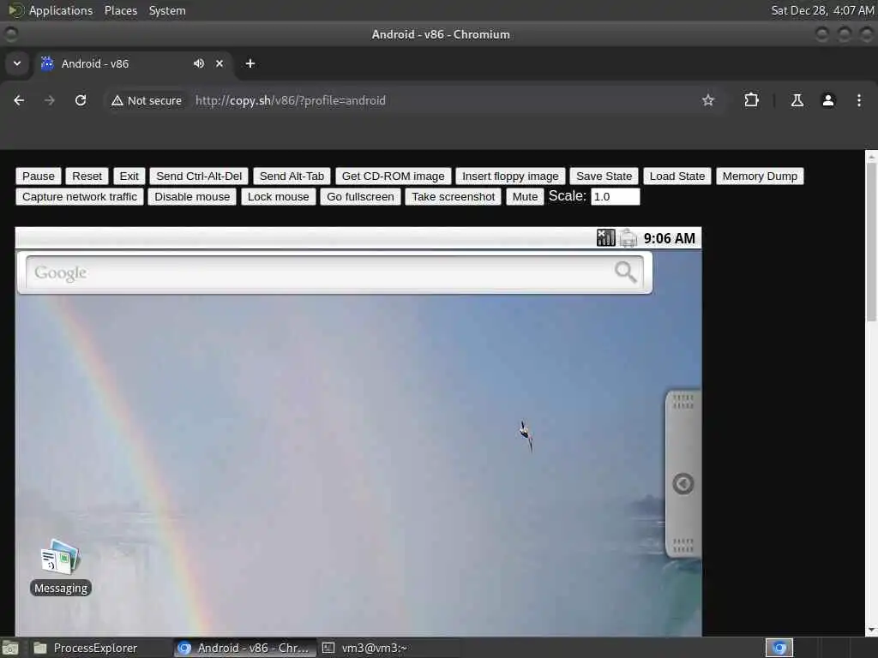Click the Scale value input field

tap(616, 197)
